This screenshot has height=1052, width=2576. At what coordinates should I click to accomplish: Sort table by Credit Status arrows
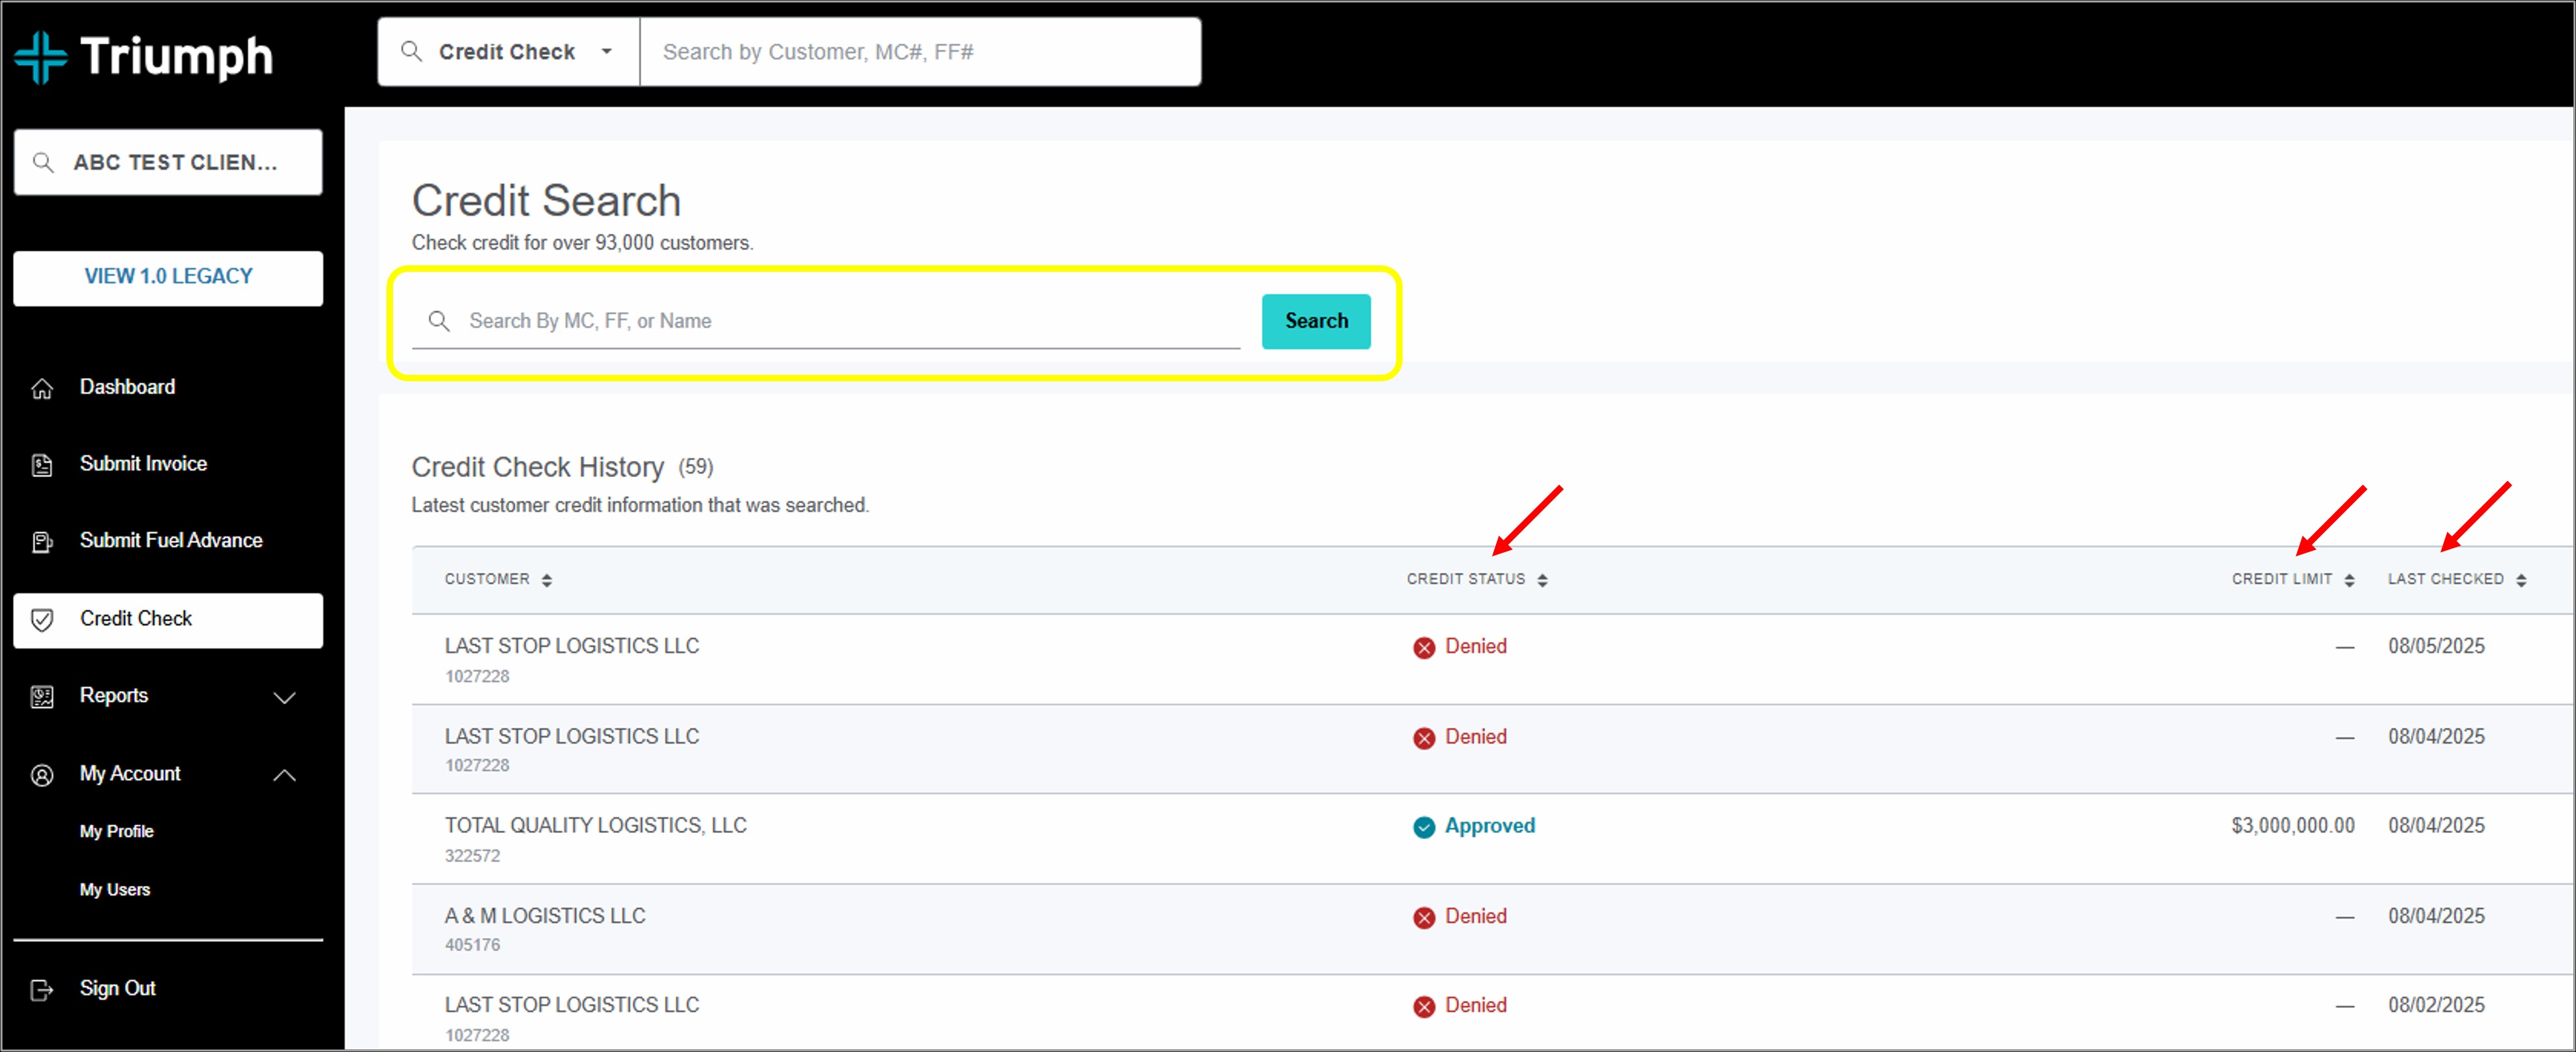pyautogui.click(x=1542, y=580)
